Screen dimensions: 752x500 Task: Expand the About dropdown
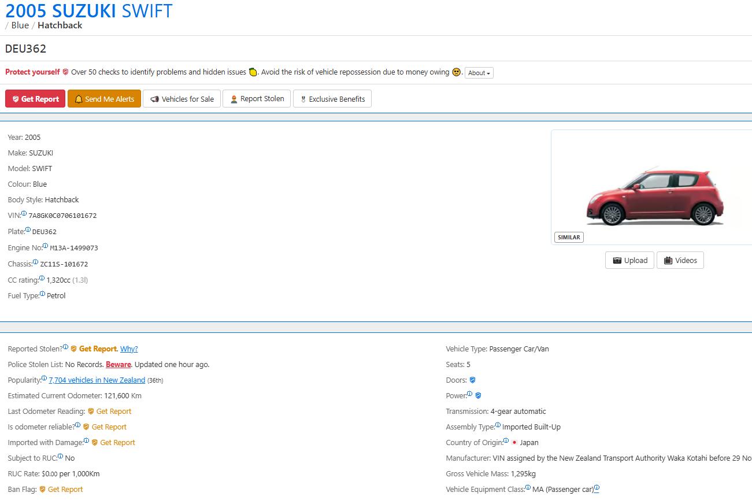tap(479, 73)
